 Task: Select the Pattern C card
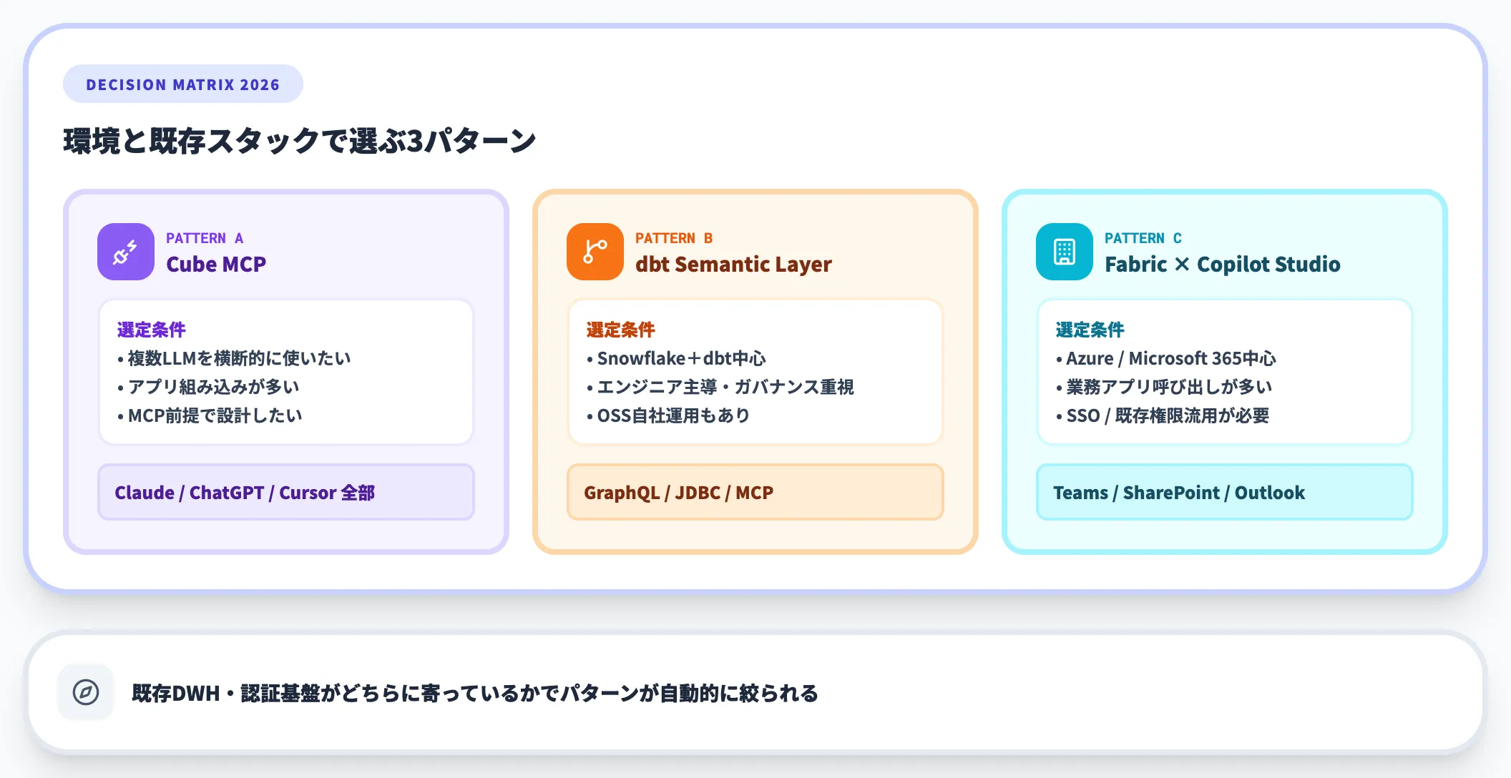tap(1224, 370)
